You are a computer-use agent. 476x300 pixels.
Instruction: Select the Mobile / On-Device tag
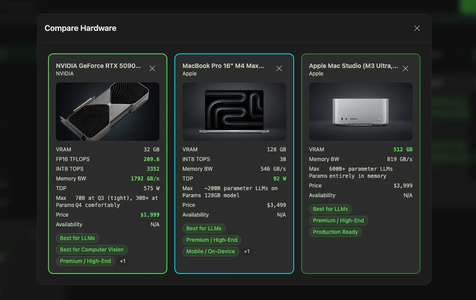click(210, 251)
